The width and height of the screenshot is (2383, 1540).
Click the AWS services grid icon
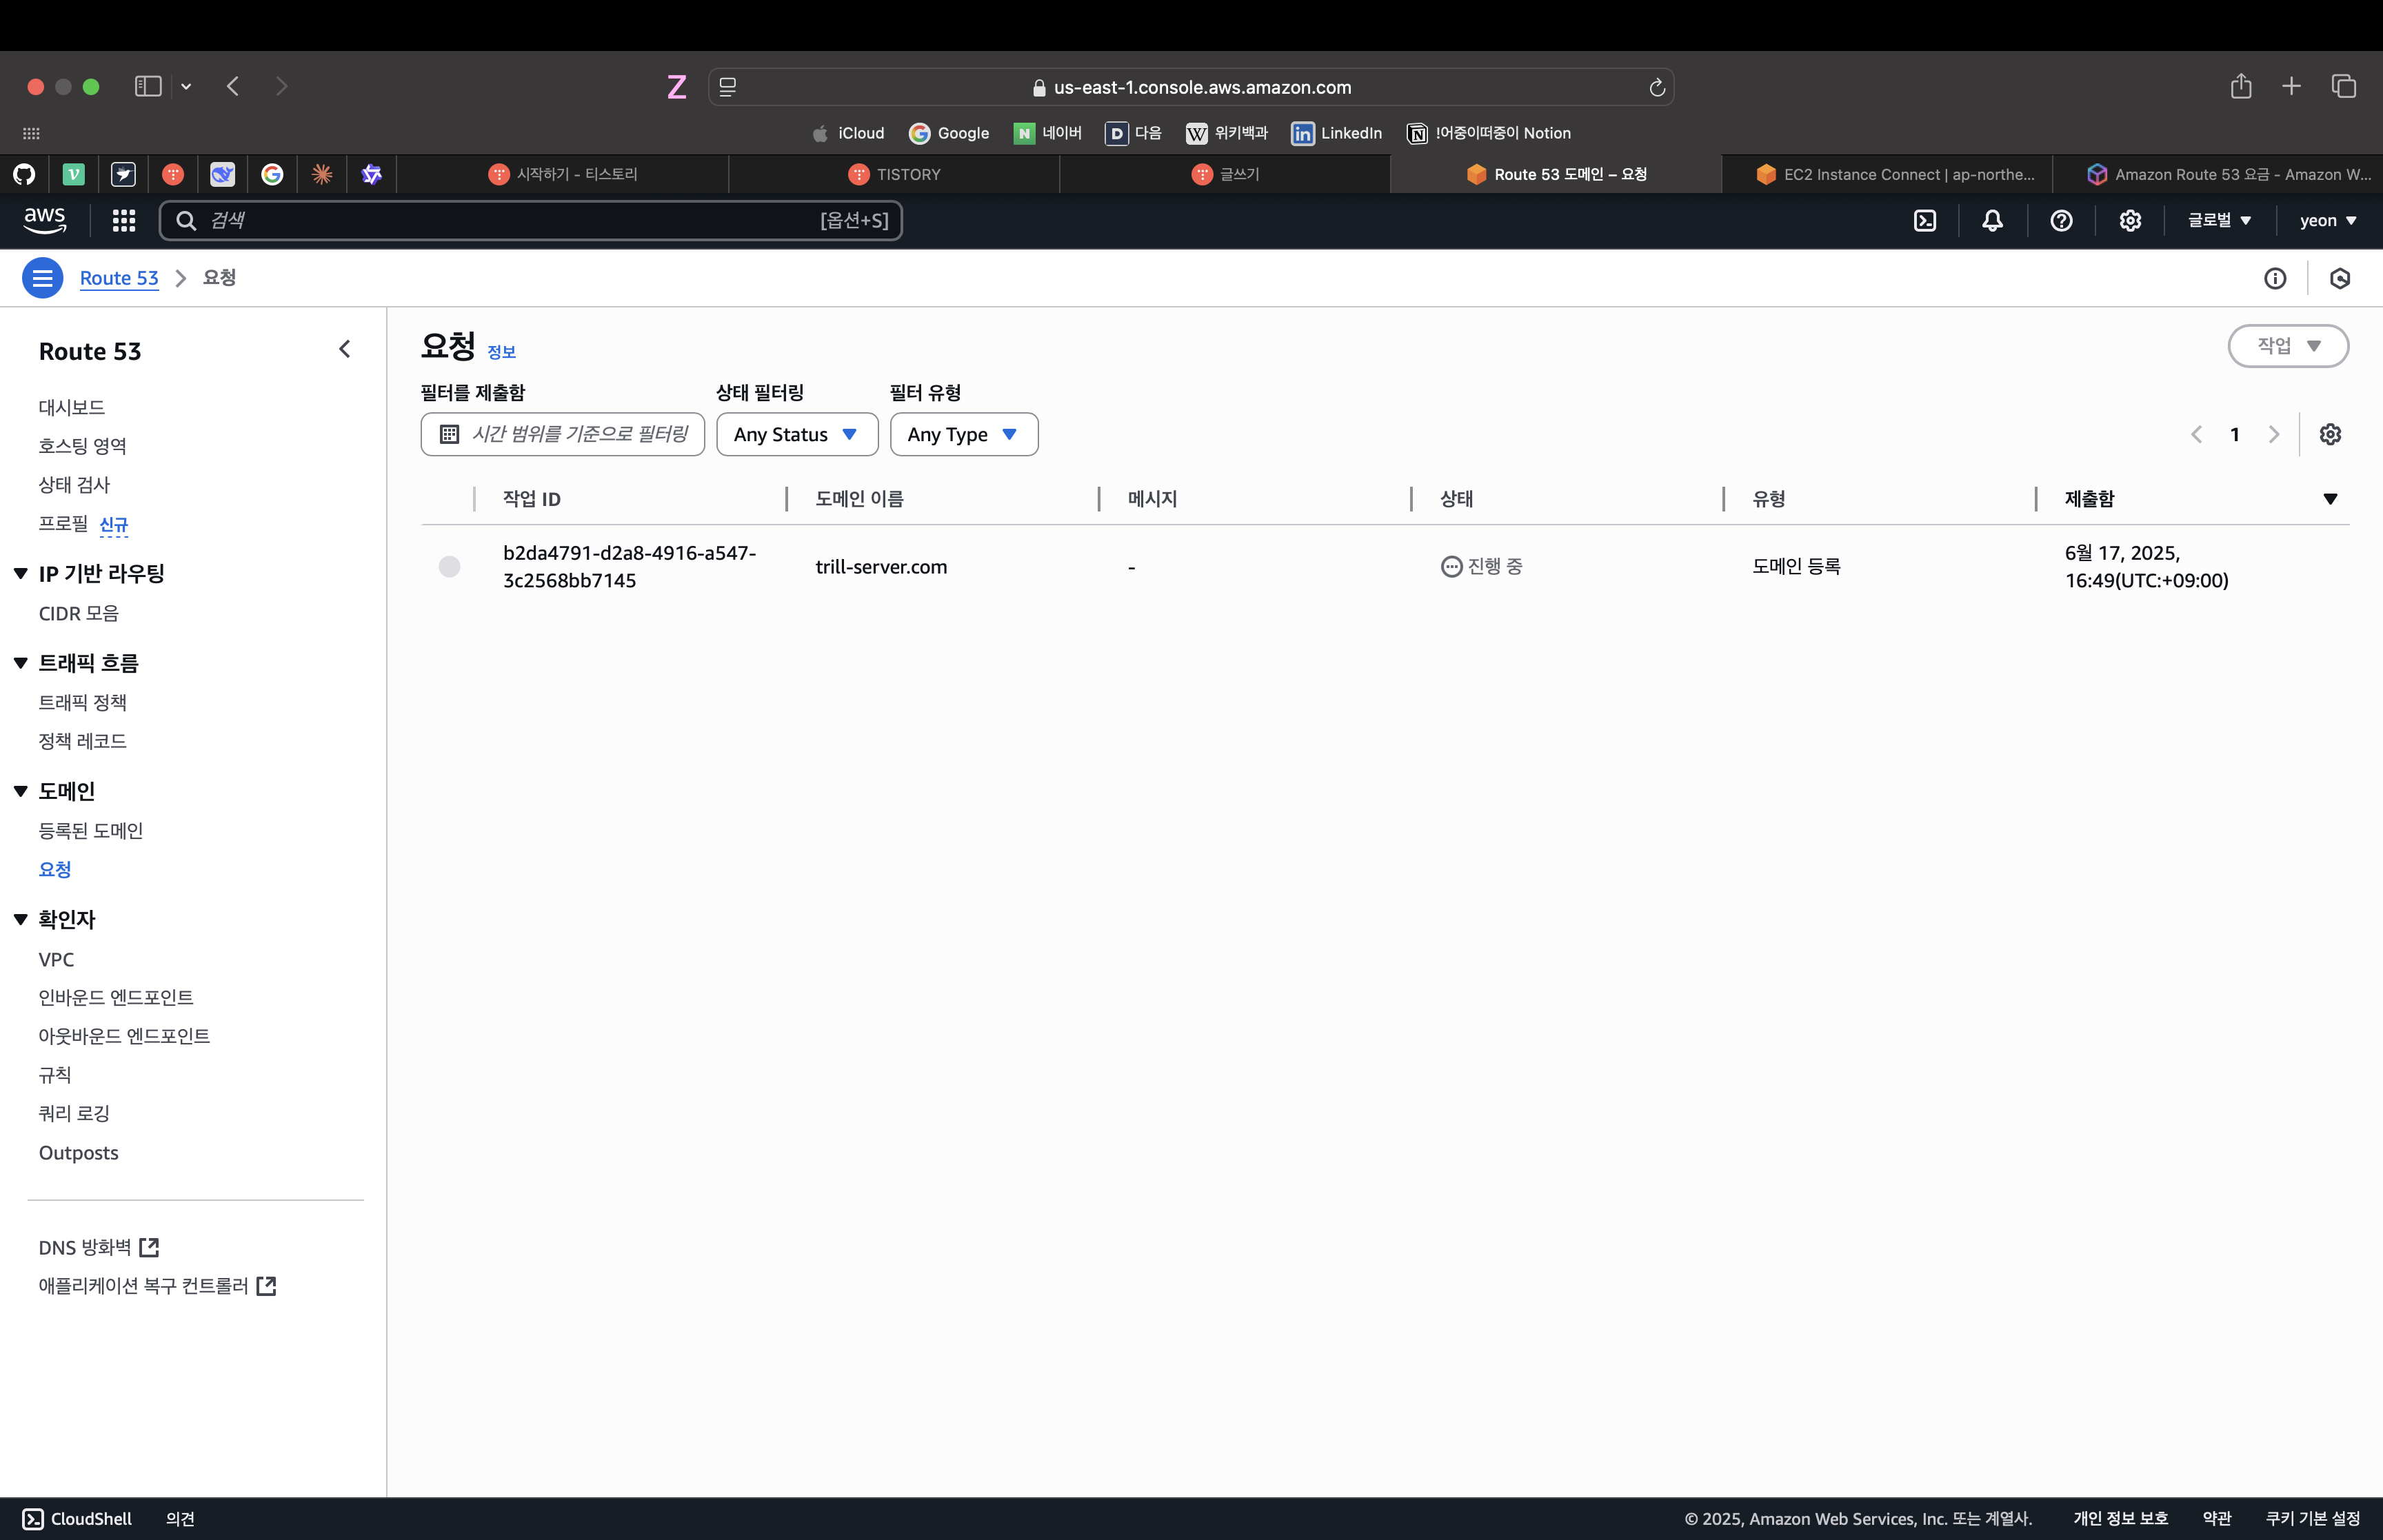pos(124,221)
